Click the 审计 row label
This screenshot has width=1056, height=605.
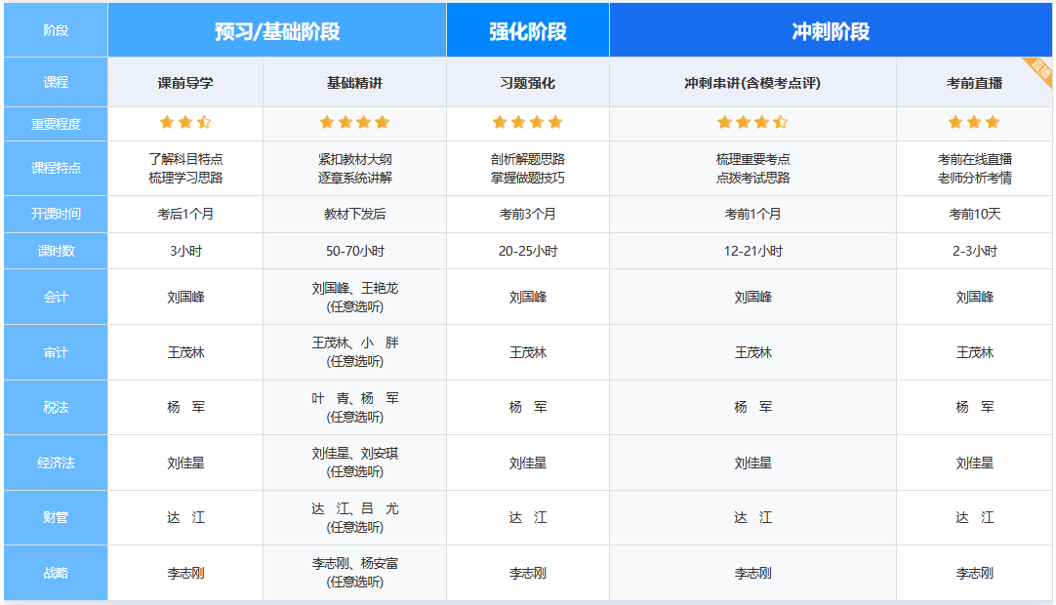coord(56,352)
